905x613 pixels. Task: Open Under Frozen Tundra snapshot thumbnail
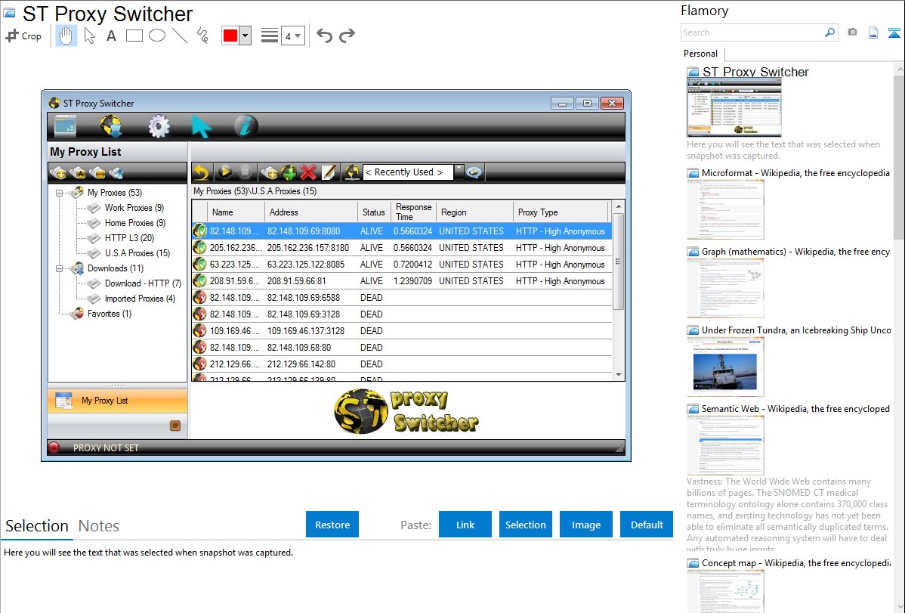click(725, 367)
